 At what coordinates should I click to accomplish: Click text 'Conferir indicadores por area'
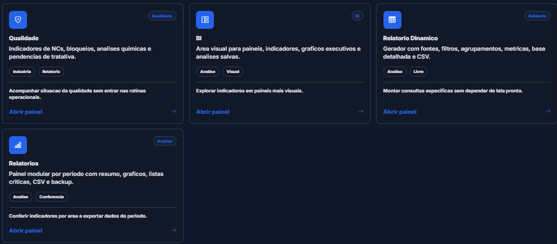(78, 216)
